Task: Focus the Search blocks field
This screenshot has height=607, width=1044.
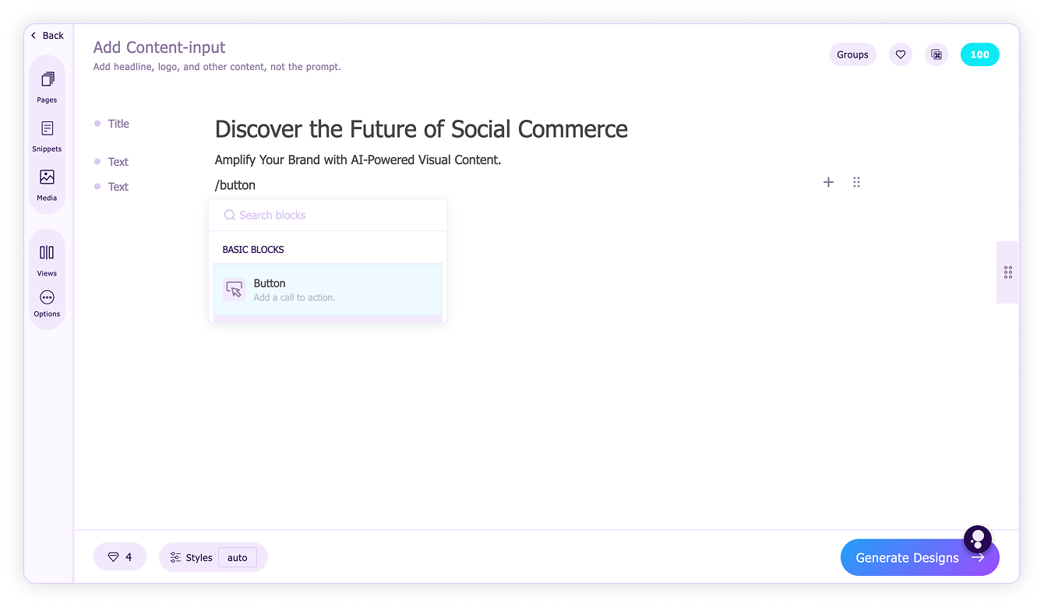Action: pyautogui.click(x=328, y=215)
